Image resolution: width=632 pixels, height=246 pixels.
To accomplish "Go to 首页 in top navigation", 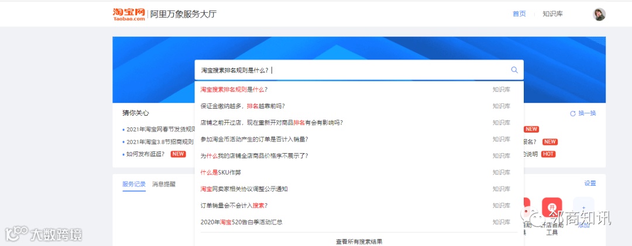I will [519, 13].
